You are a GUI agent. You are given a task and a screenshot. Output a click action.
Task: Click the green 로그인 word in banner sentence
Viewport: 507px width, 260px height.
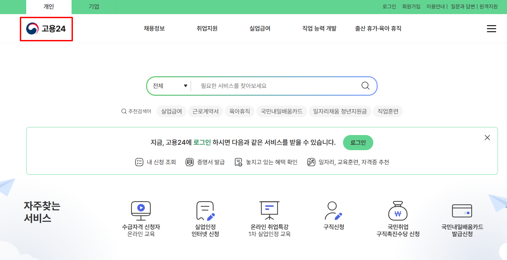(202, 143)
